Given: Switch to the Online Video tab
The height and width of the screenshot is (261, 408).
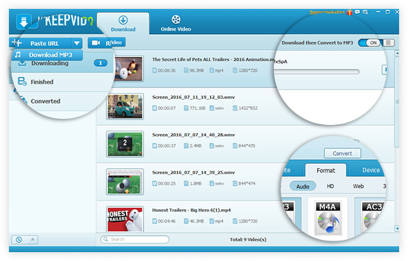Looking at the screenshot, I should [x=176, y=23].
